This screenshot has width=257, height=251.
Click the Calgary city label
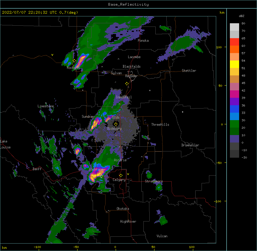[x=119, y=180]
